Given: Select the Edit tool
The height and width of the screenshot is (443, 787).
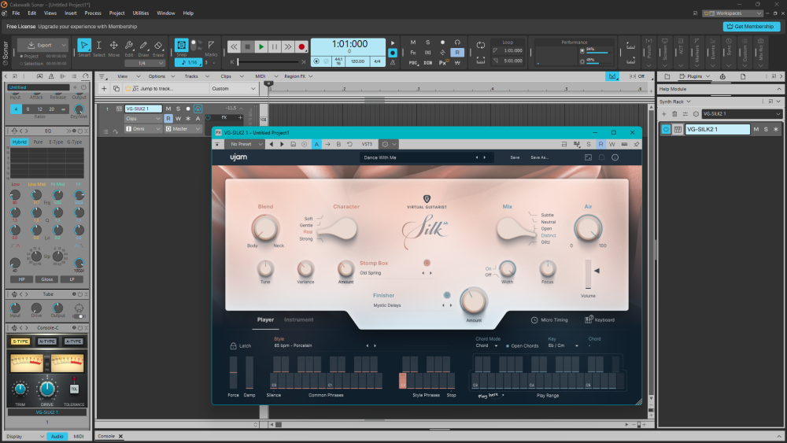Looking at the screenshot, I should (129, 46).
